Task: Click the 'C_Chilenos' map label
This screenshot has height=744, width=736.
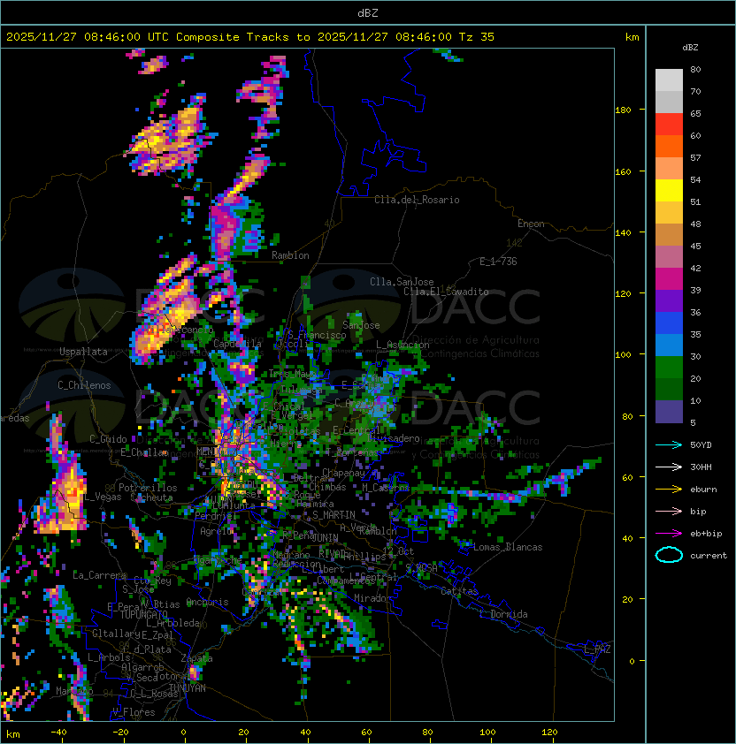Action: pyautogui.click(x=84, y=385)
